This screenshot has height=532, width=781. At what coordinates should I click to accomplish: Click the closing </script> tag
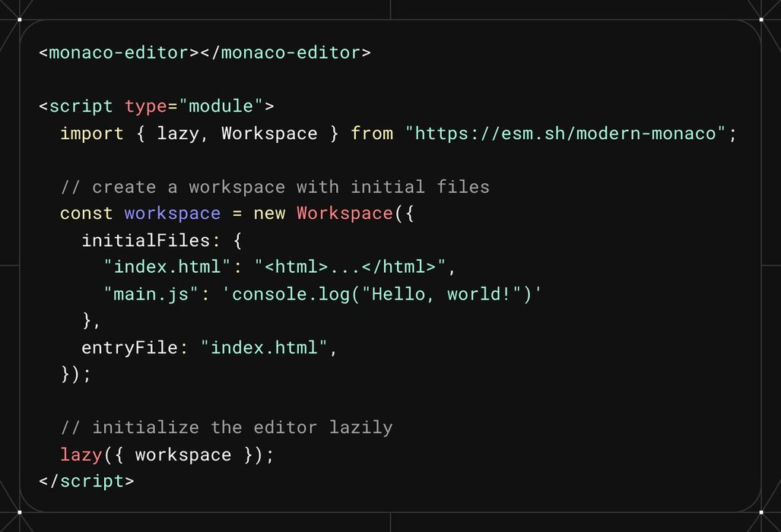click(x=87, y=481)
